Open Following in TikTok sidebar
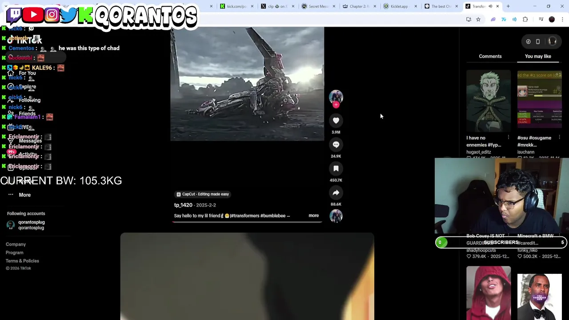 point(29,100)
